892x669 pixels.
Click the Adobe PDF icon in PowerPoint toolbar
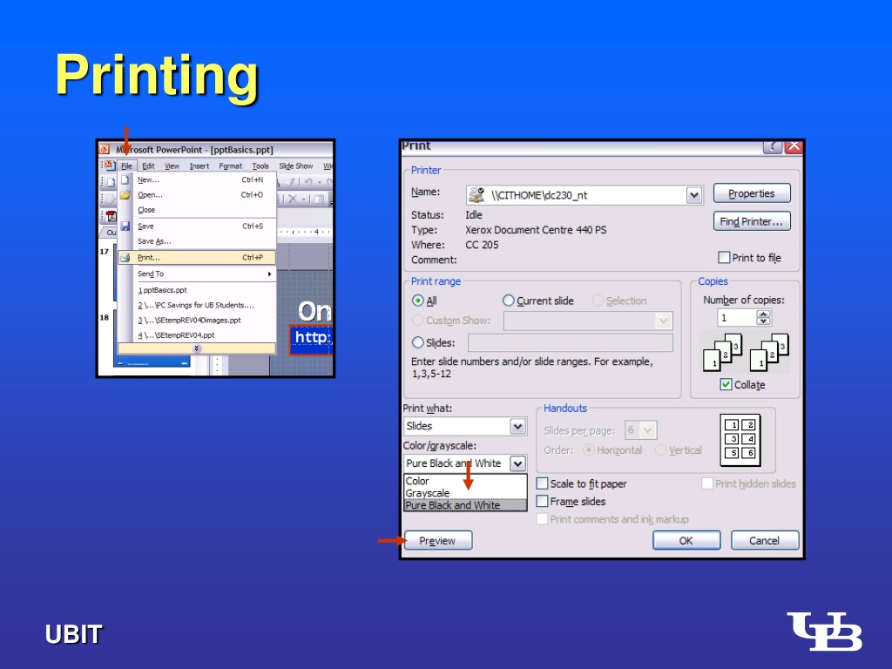pyautogui.click(x=111, y=216)
